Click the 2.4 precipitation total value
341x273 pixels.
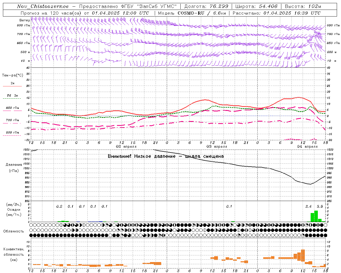pyautogui.click(x=308, y=206)
